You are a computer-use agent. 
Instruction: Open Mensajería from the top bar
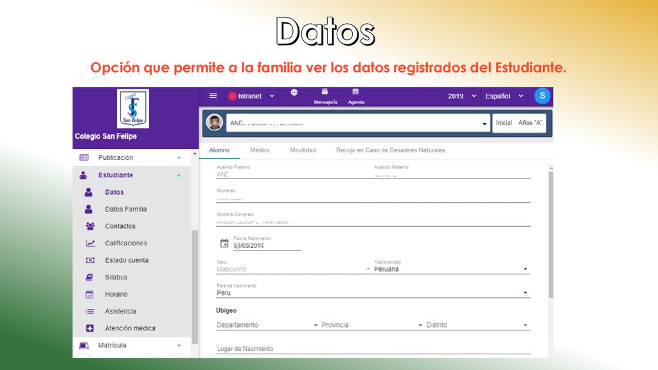325,96
